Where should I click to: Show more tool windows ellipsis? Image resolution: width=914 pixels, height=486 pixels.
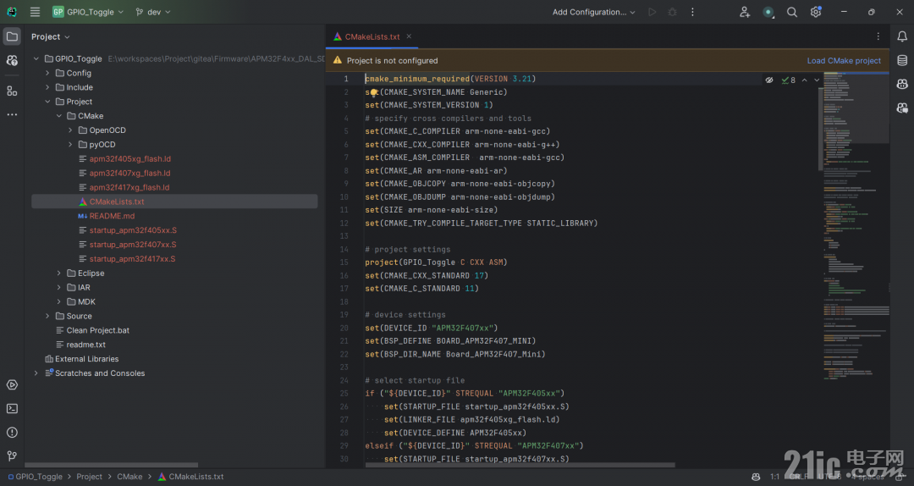(12, 115)
